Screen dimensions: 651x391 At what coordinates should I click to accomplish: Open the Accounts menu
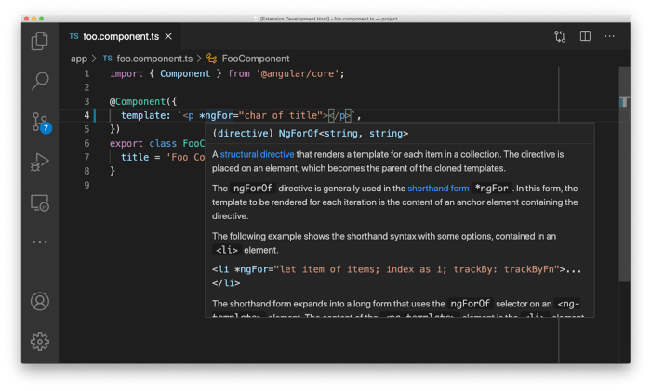click(x=40, y=302)
